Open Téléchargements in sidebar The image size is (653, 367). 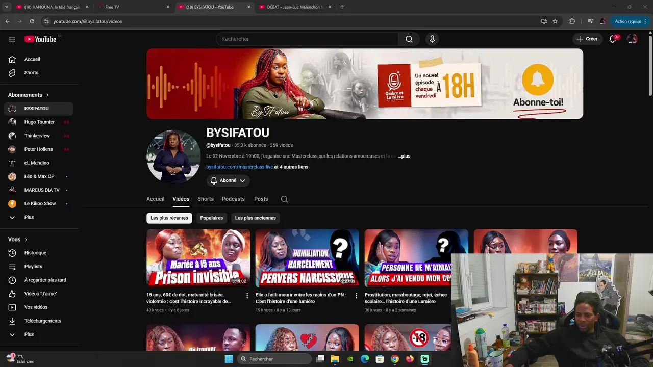coord(39,321)
